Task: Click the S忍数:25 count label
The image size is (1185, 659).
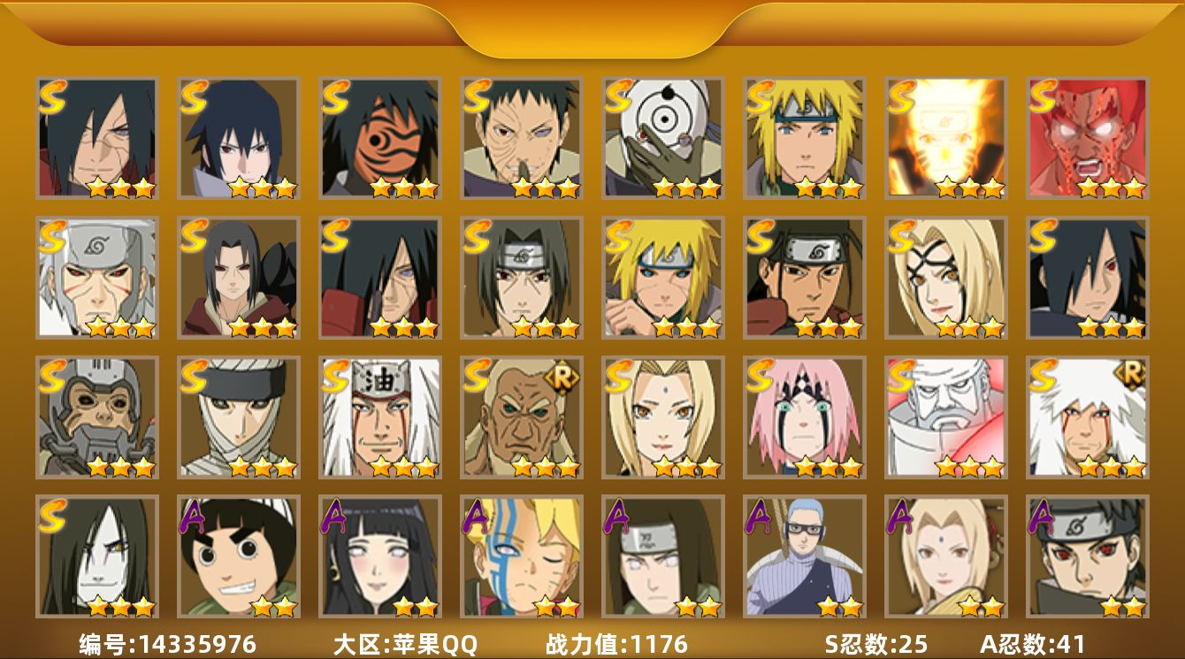Action: tap(877, 644)
